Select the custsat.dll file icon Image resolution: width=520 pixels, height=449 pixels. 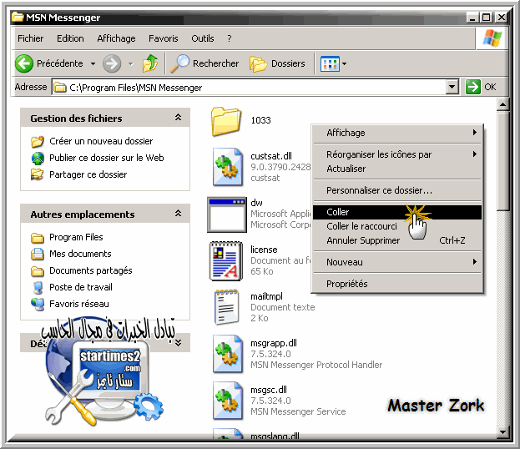[x=228, y=167]
